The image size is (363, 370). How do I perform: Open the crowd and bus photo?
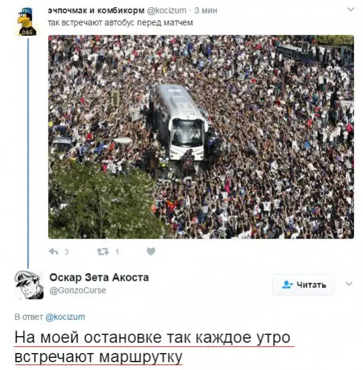pyautogui.click(x=201, y=137)
